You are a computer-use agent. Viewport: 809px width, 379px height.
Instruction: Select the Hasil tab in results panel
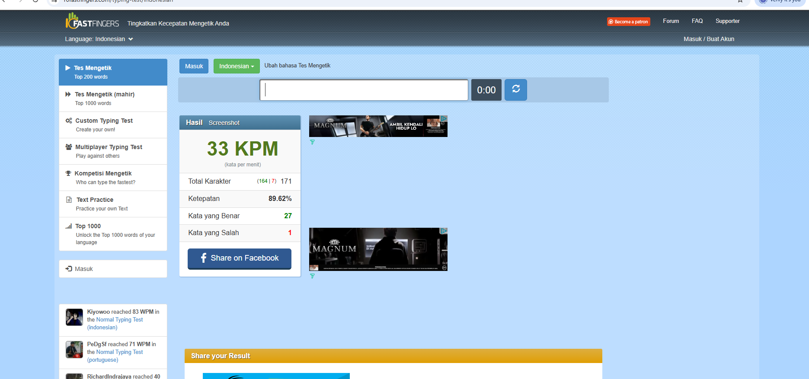[194, 123]
